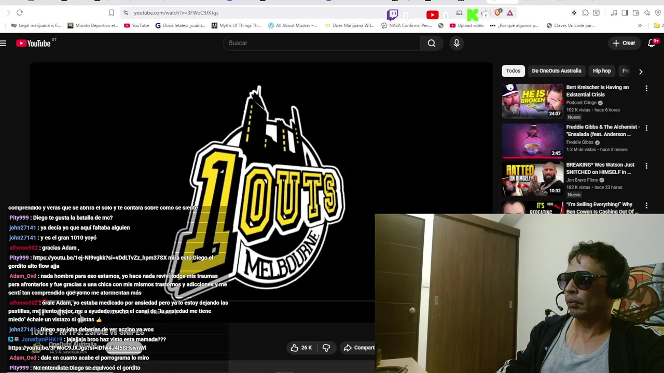Open the Crear create button
664x373 pixels.
pyautogui.click(x=624, y=43)
